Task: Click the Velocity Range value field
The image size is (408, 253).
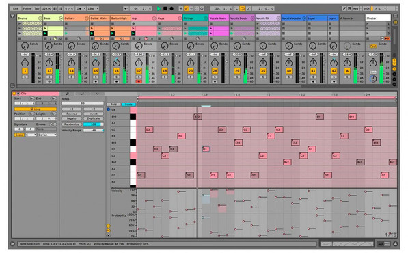Action: [94, 130]
